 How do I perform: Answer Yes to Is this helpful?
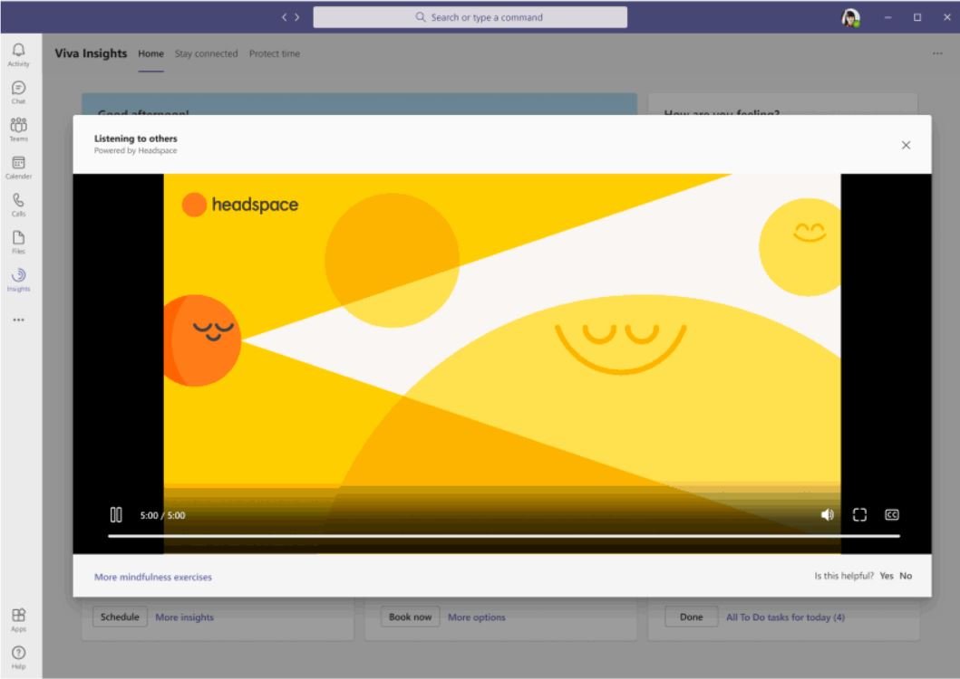point(886,576)
